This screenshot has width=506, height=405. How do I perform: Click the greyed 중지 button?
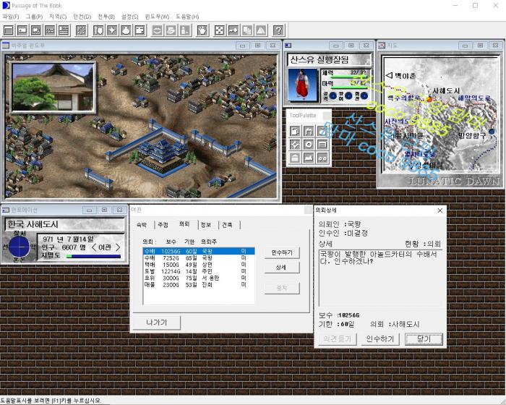click(282, 288)
